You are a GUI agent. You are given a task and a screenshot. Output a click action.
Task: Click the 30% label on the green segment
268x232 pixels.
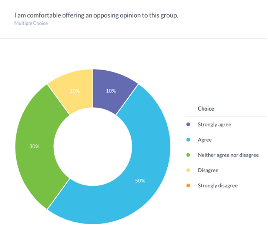34,147
